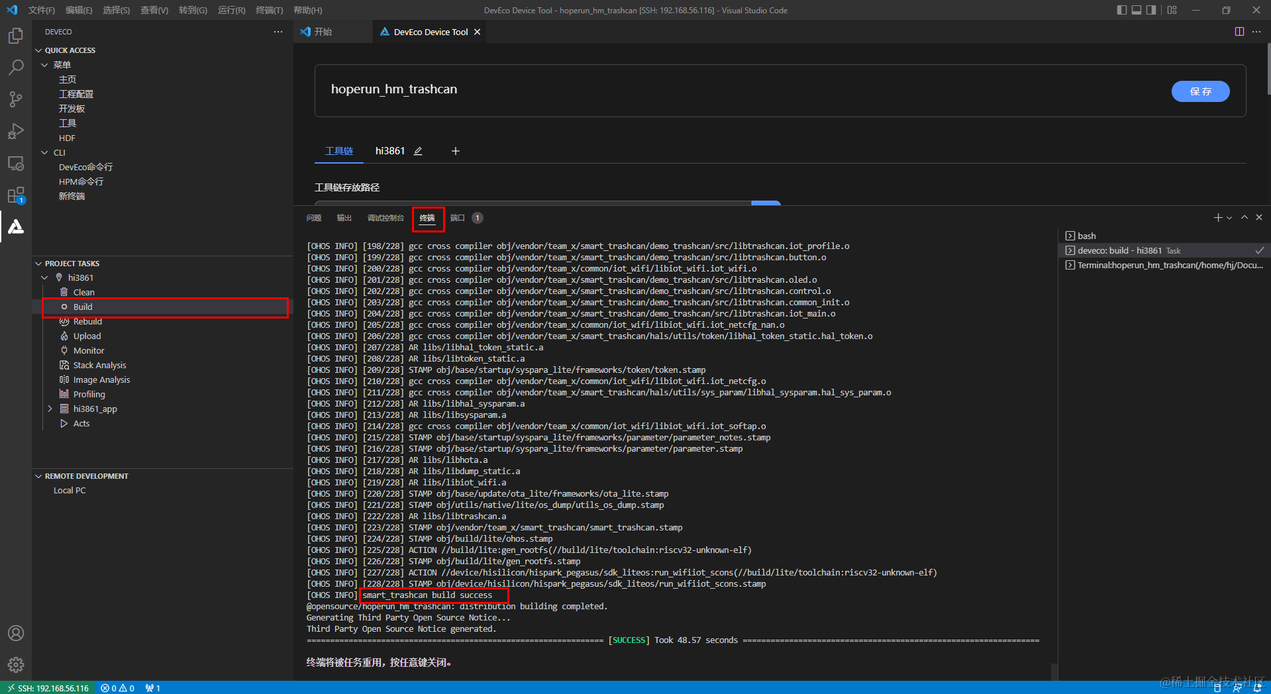Image resolution: width=1271 pixels, height=694 pixels.
Task: Add a new toolchain tab with plus
Action: point(456,151)
